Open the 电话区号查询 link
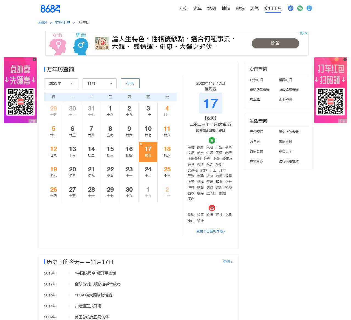This screenshot has width=351, height=320. click(x=260, y=90)
